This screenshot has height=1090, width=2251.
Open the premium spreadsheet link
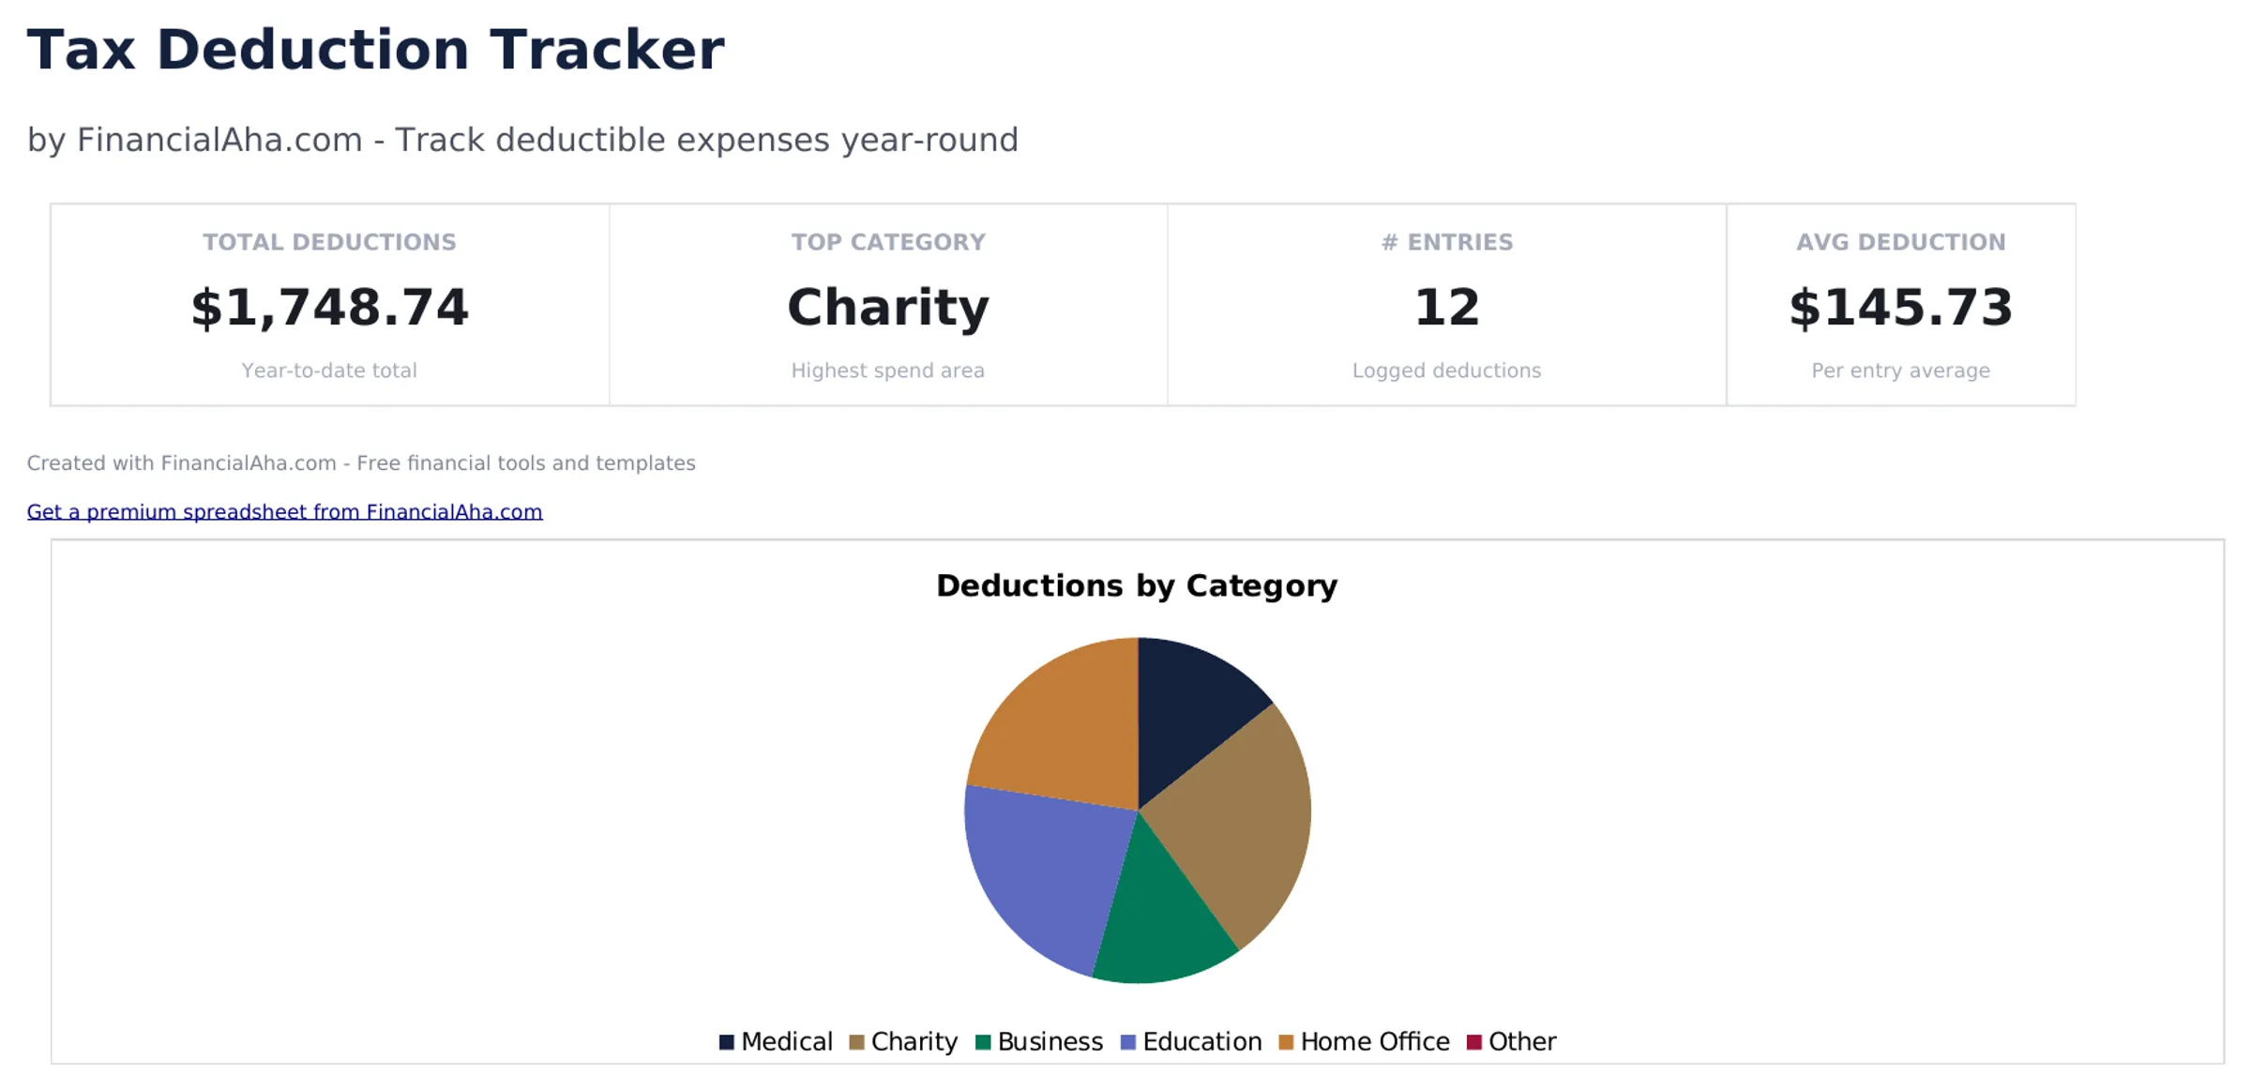coord(284,511)
